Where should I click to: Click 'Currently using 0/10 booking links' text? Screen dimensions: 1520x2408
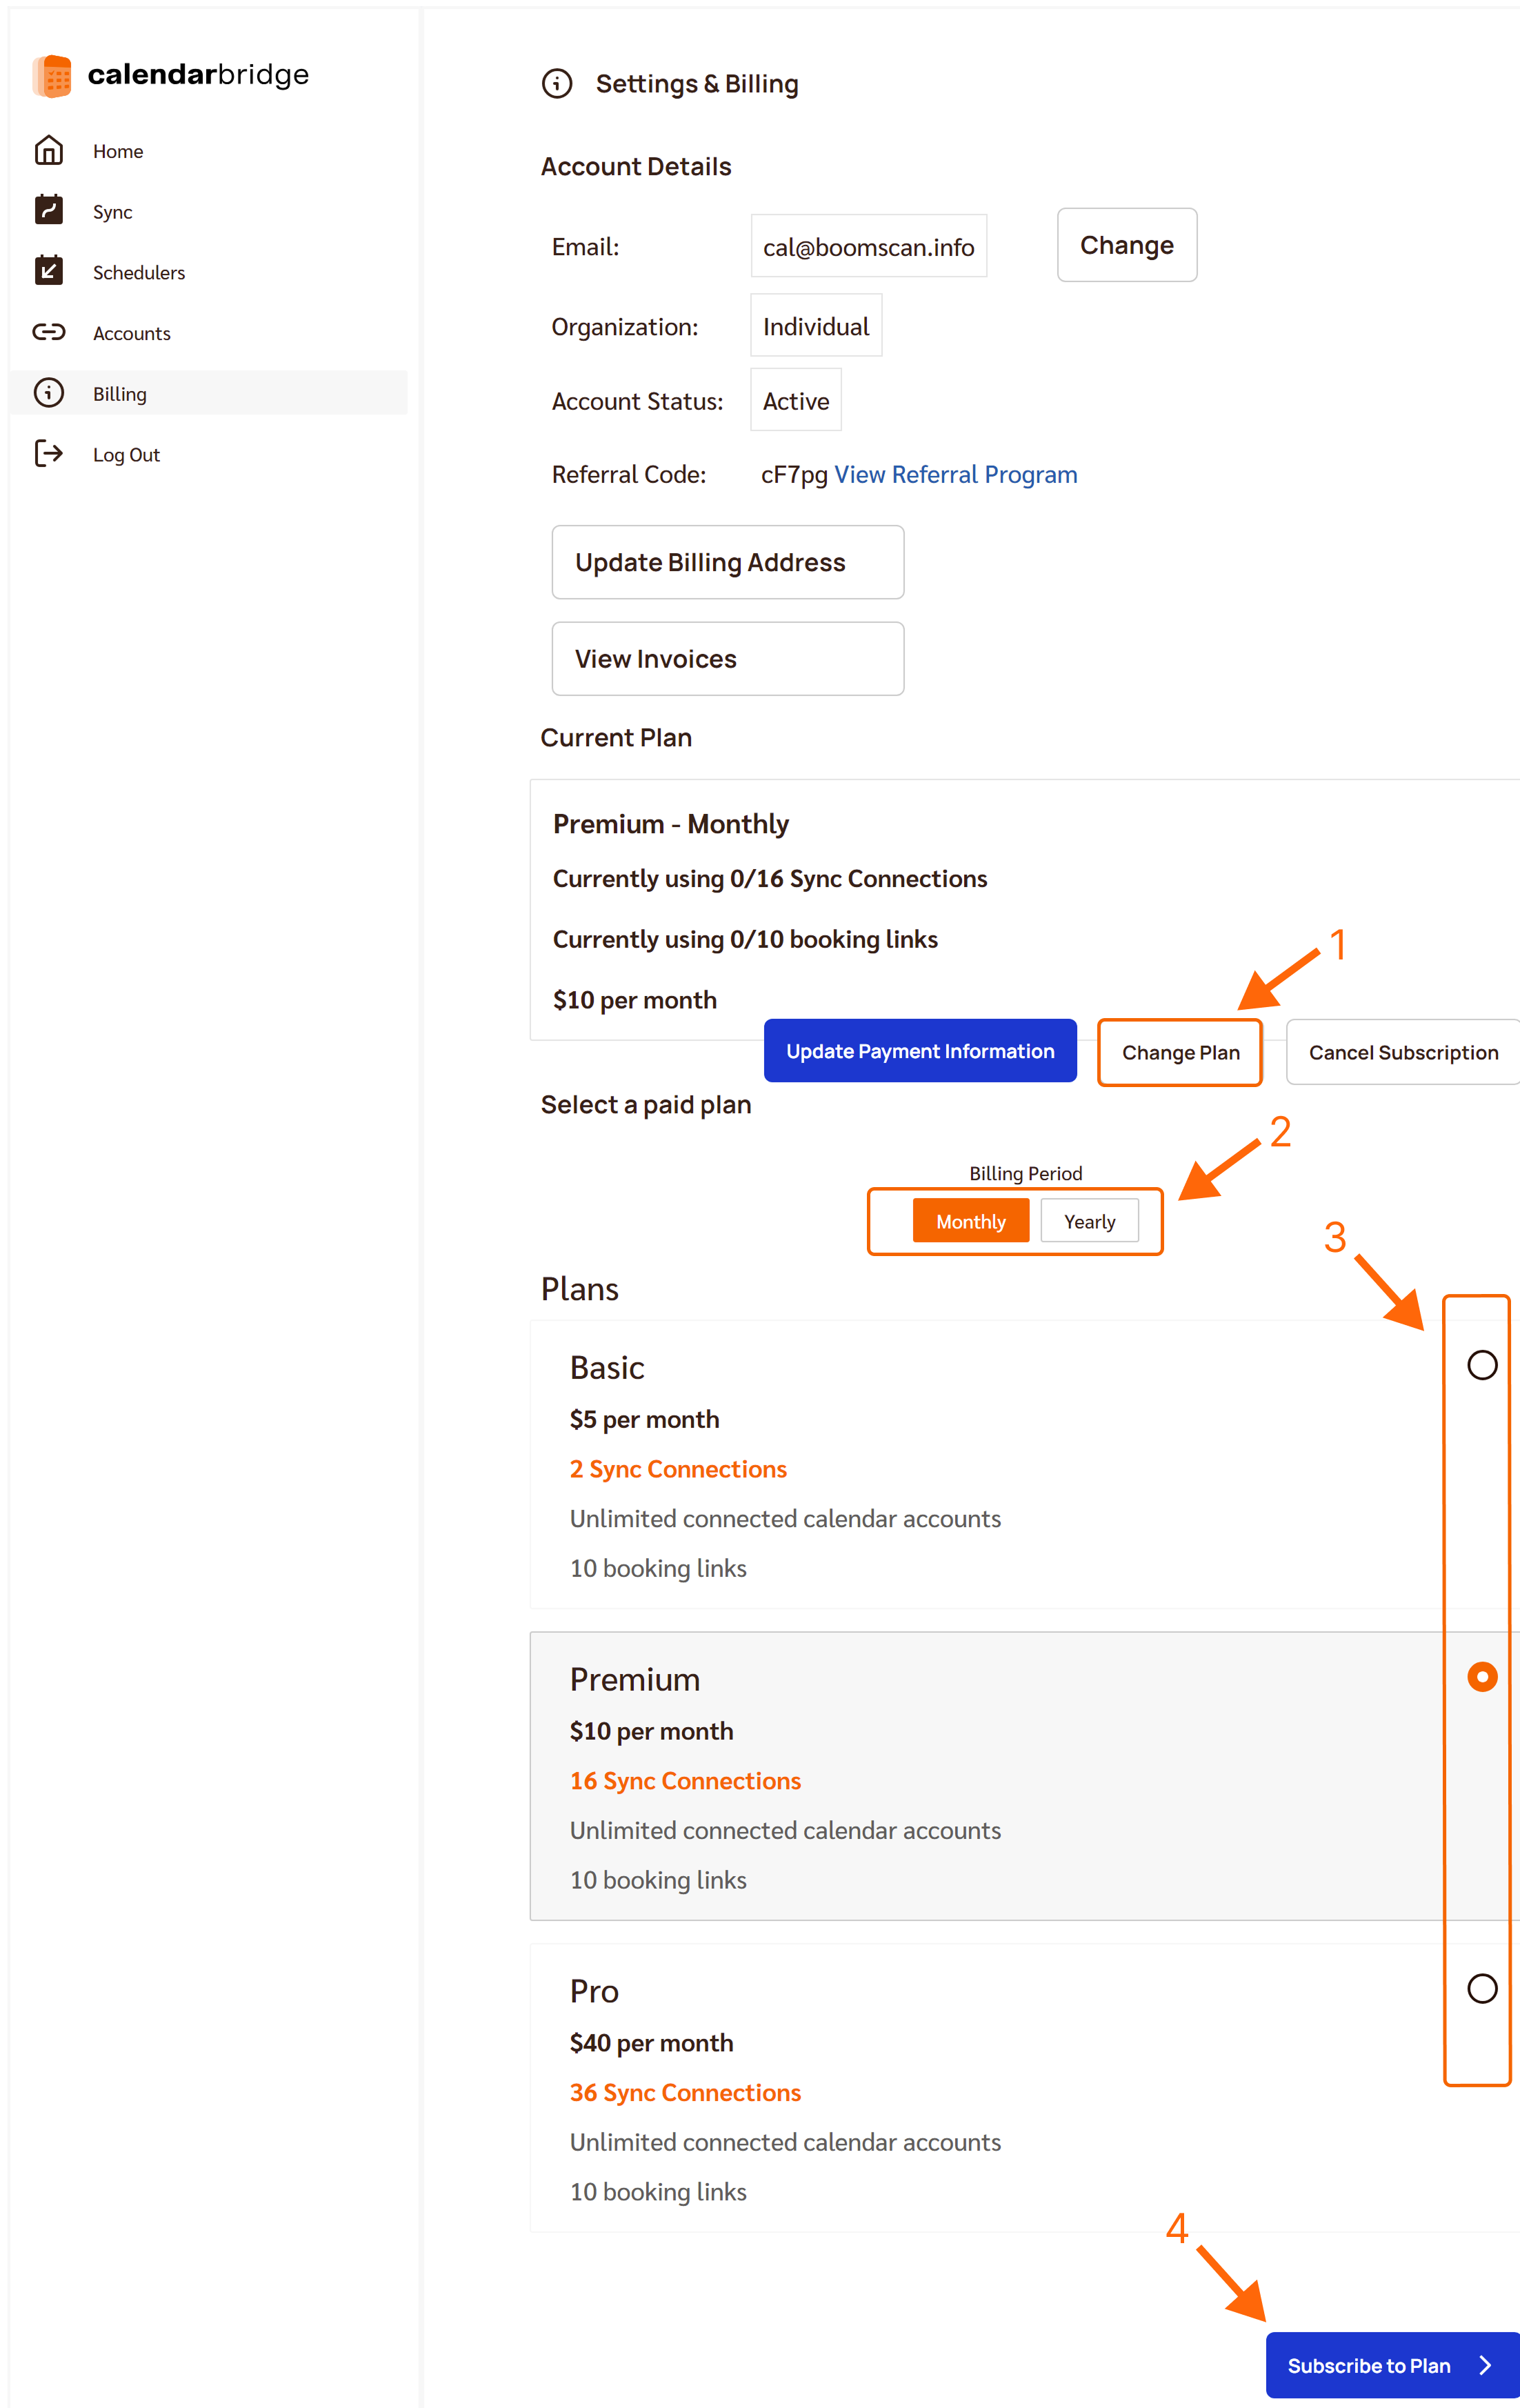click(x=745, y=940)
